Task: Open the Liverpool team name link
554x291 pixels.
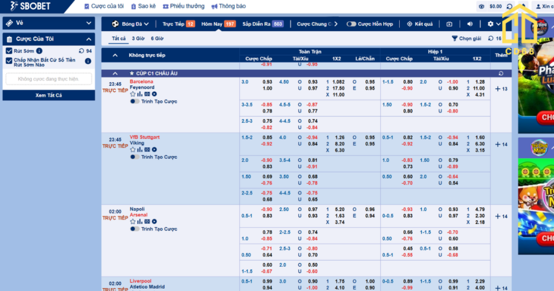Action: pyautogui.click(x=140, y=281)
